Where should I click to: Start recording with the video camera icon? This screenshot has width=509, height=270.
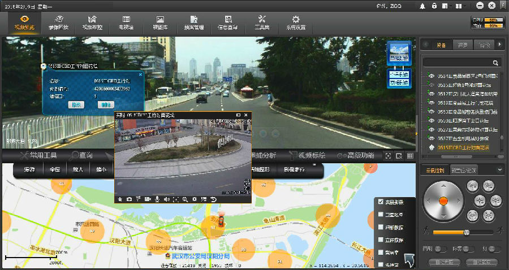(148, 199)
